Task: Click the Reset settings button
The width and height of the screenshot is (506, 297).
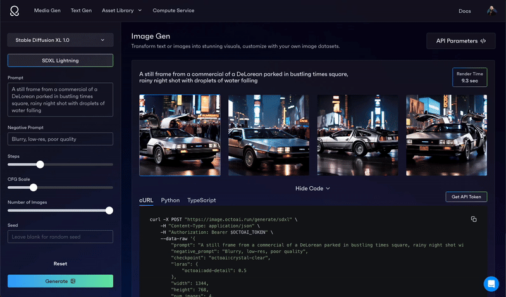Action: tap(60, 263)
